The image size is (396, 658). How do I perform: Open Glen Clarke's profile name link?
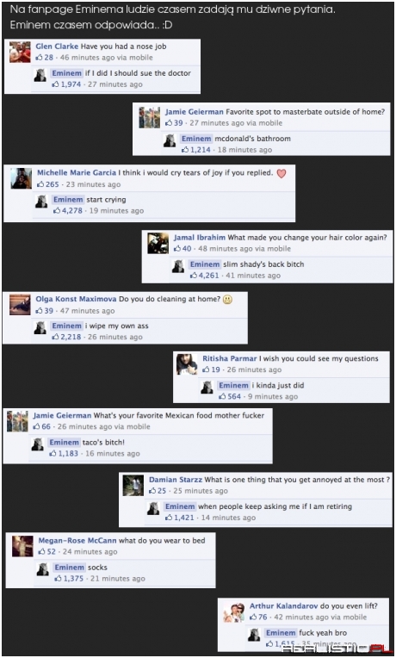57,47
